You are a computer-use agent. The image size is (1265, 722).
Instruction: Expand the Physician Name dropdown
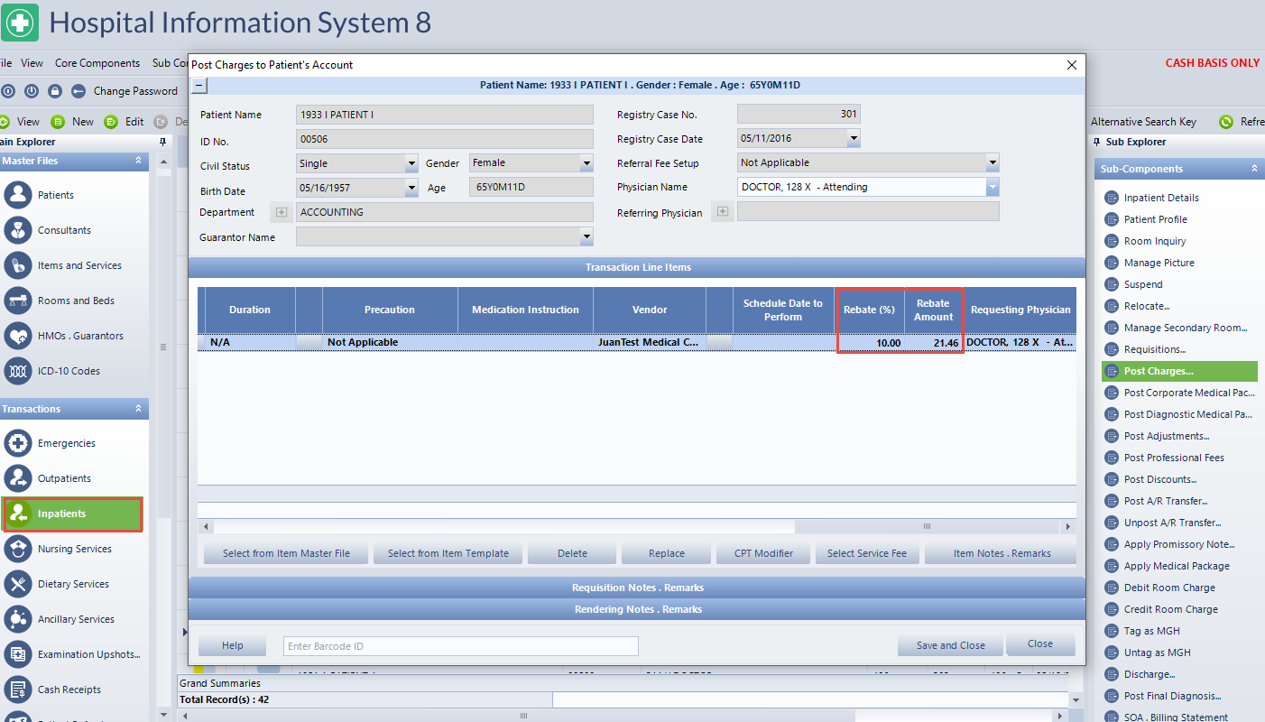click(993, 187)
